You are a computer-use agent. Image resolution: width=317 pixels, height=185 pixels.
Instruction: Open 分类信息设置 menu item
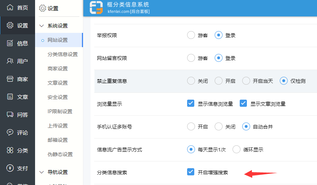(63, 54)
